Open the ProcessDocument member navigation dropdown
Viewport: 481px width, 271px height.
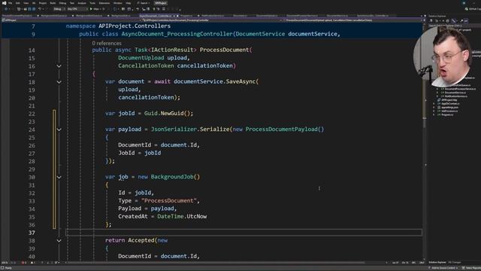point(352,20)
